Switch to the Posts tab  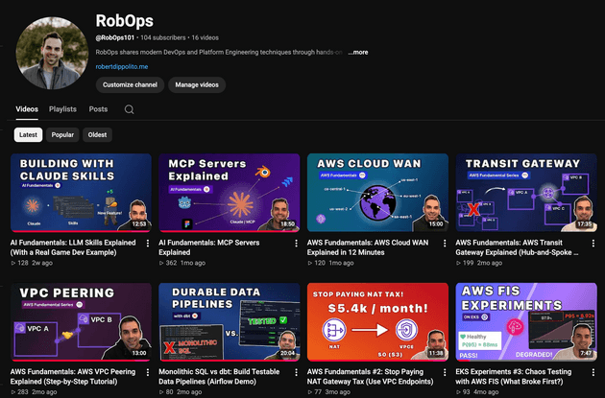98,109
